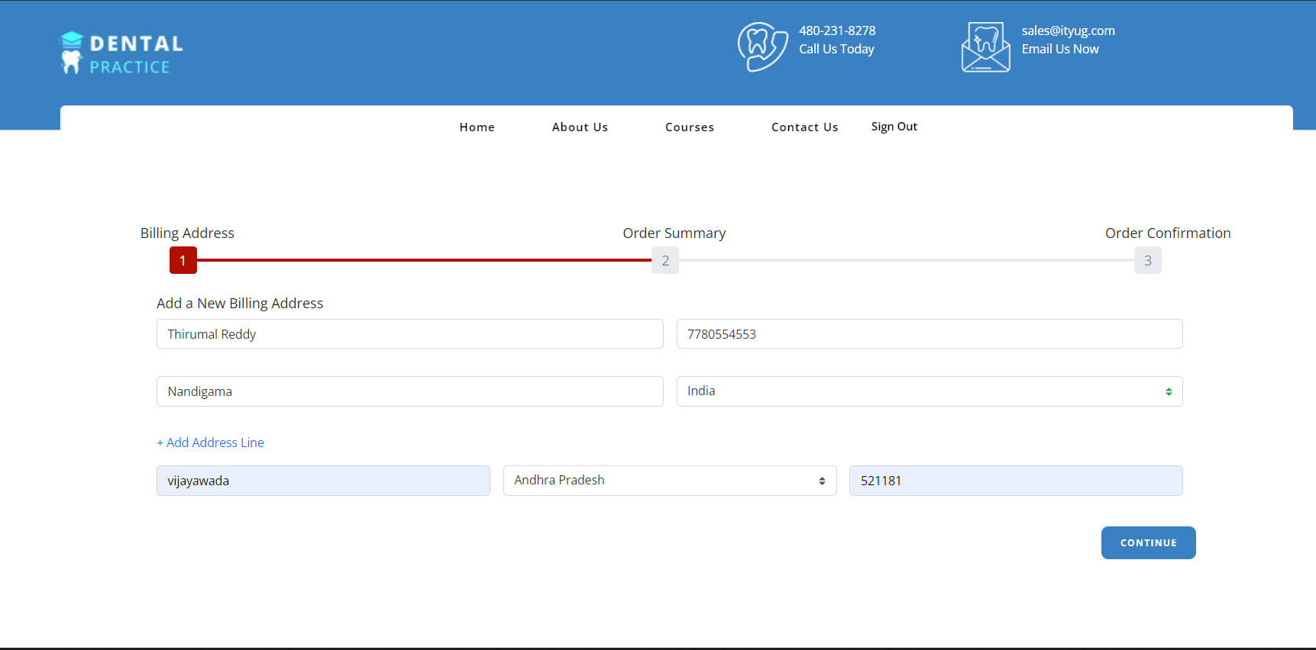Click step 1 Billing Address marker
1316x650 pixels.
(183, 260)
